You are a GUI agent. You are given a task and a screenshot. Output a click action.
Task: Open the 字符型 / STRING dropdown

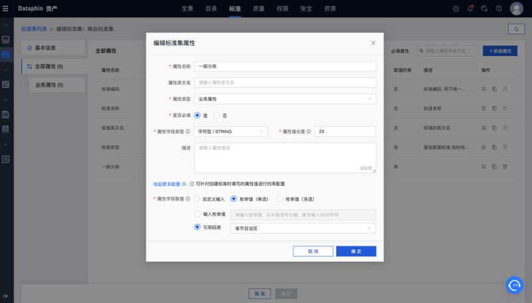click(230, 132)
